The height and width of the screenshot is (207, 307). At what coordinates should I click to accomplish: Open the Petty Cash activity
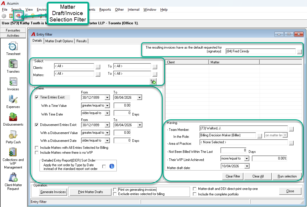[13, 137]
